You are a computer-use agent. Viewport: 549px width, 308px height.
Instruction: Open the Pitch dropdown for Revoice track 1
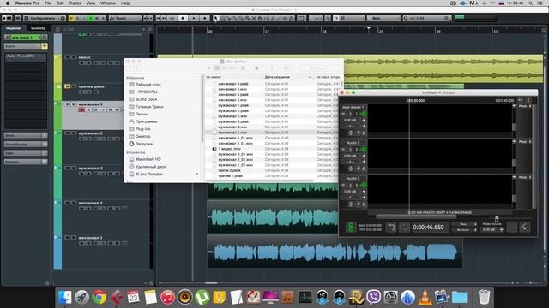pos(524,106)
